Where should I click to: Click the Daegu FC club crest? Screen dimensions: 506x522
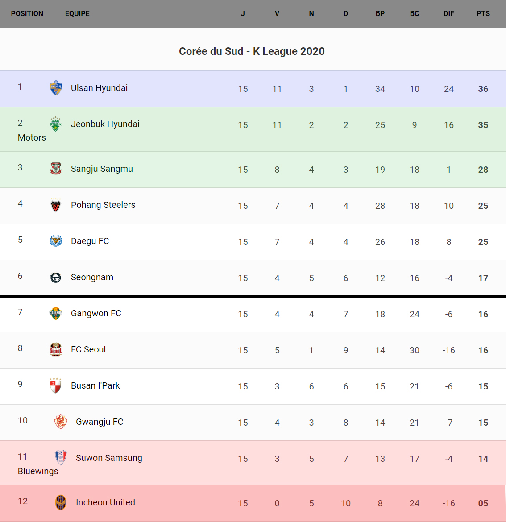pos(56,241)
